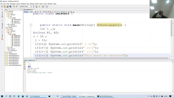
Task: Expand the JavaFXApplication10 project node
Action: [5, 56]
